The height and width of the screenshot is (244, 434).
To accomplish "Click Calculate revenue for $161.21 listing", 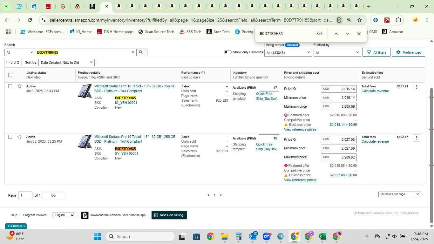I will [375, 91].
